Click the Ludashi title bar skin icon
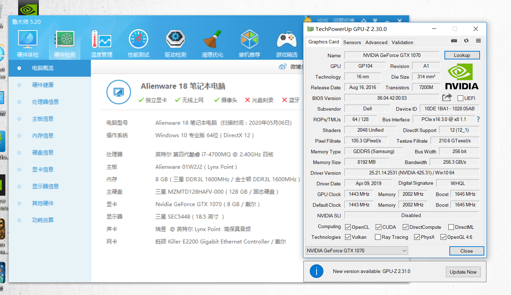Image resolution: width=511 pixels, height=295 pixels. [364, 21]
